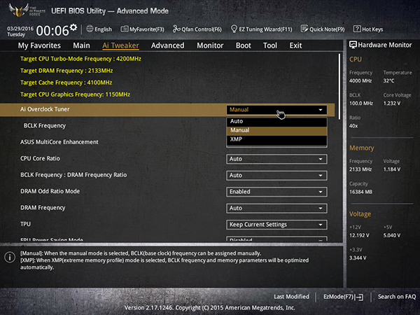The height and width of the screenshot is (315, 420).
Task: Choose Manual in the tuner list
Action: point(276,130)
